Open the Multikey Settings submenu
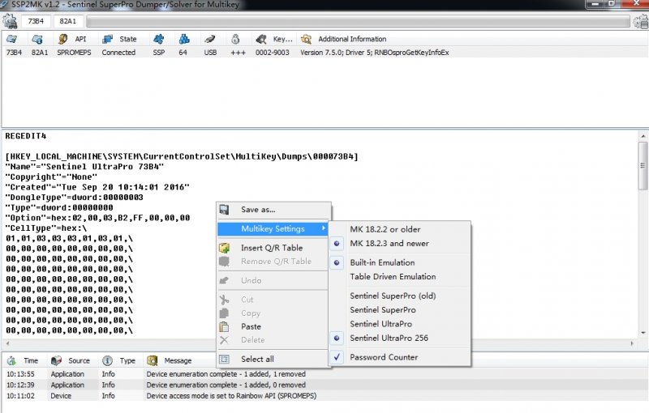This screenshot has height=413, width=649. tap(274, 228)
